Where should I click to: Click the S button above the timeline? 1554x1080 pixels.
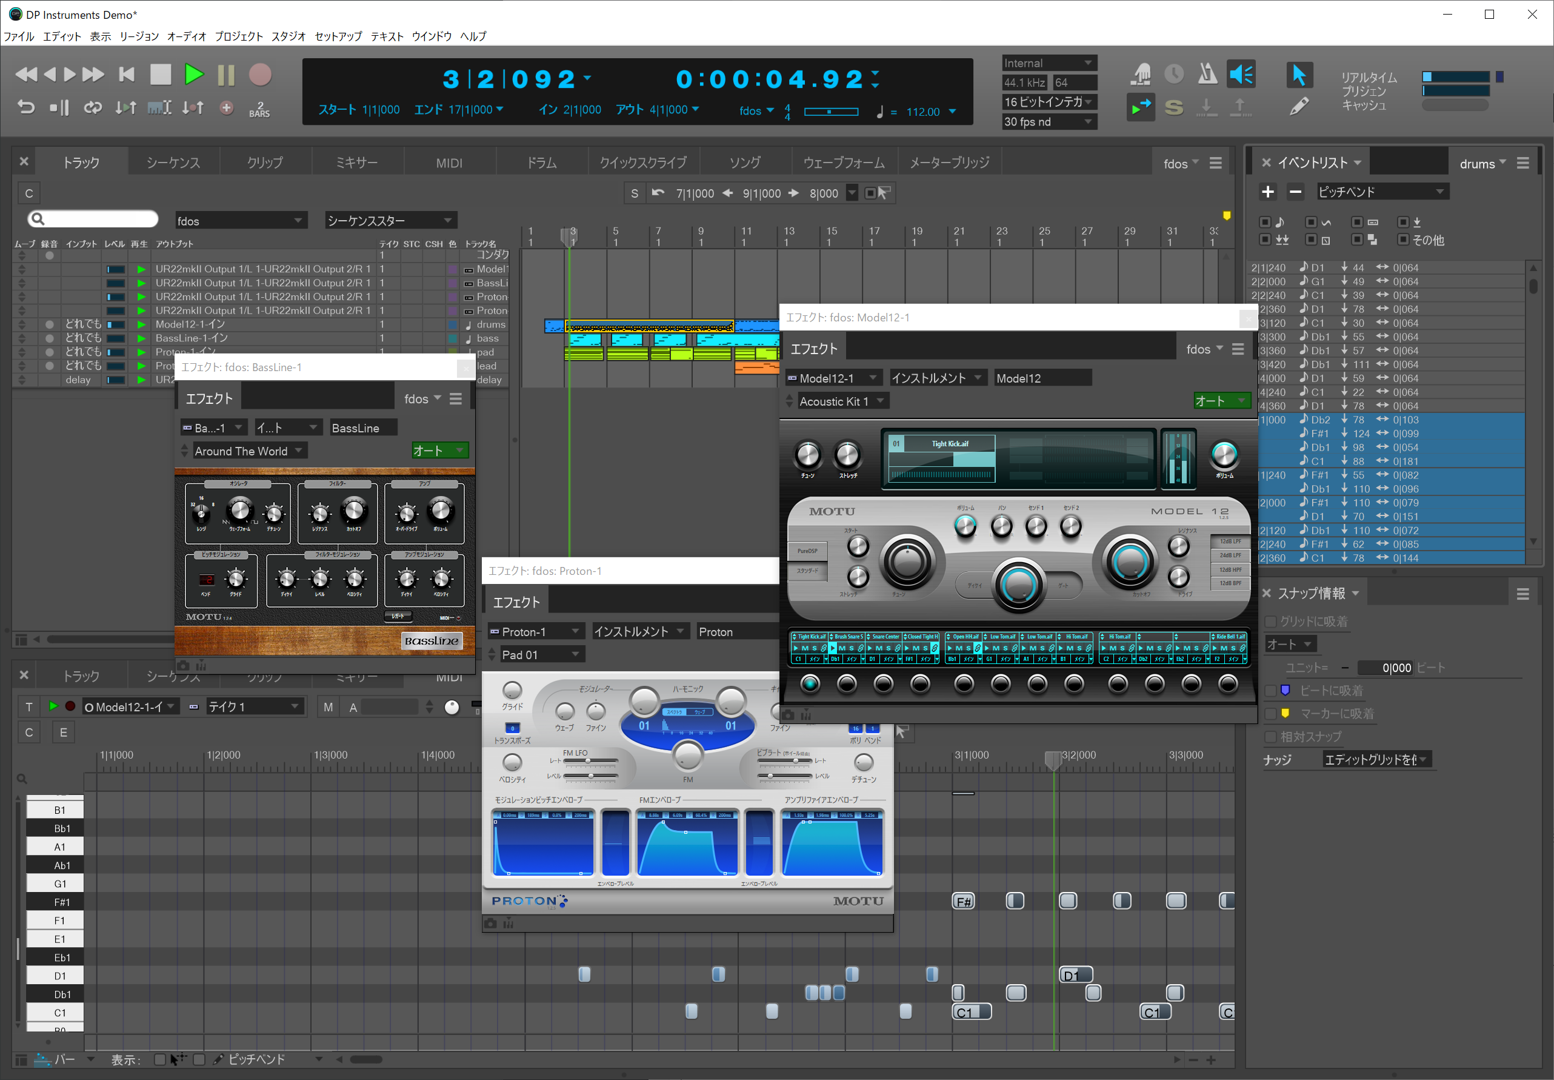click(635, 193)
